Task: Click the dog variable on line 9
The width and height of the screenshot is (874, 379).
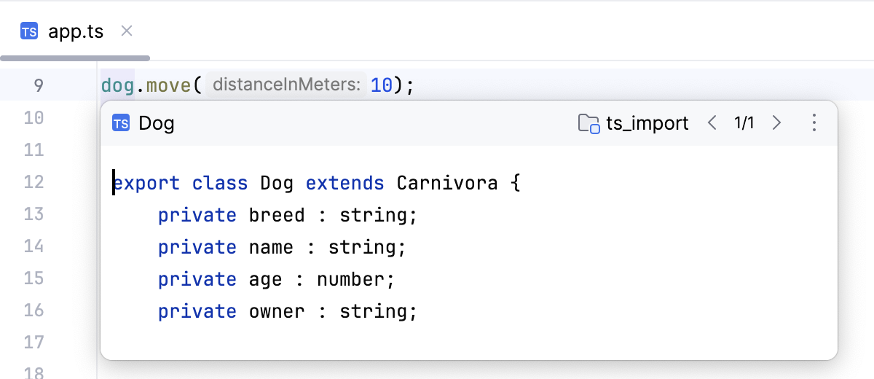Action: (117, 85)
